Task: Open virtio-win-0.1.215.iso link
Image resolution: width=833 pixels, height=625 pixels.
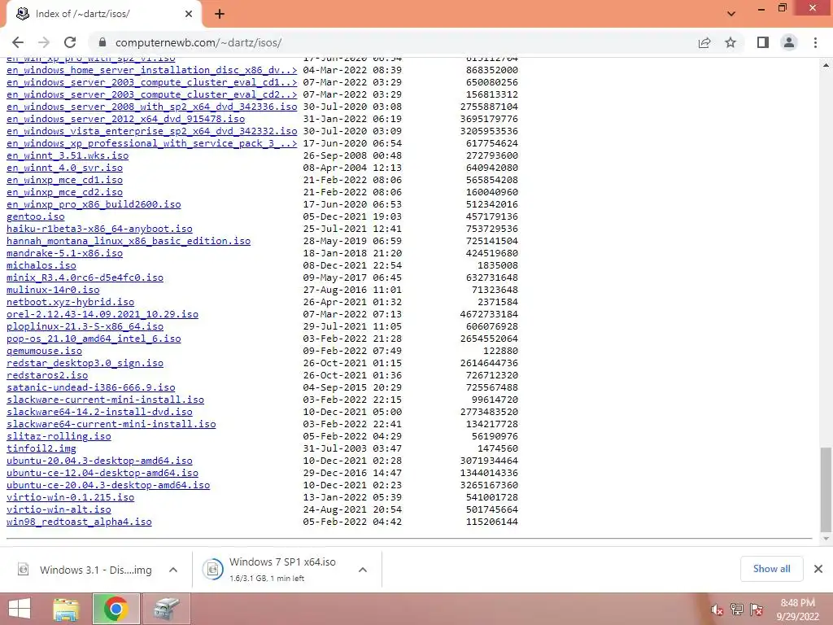Action: [70, 498]
